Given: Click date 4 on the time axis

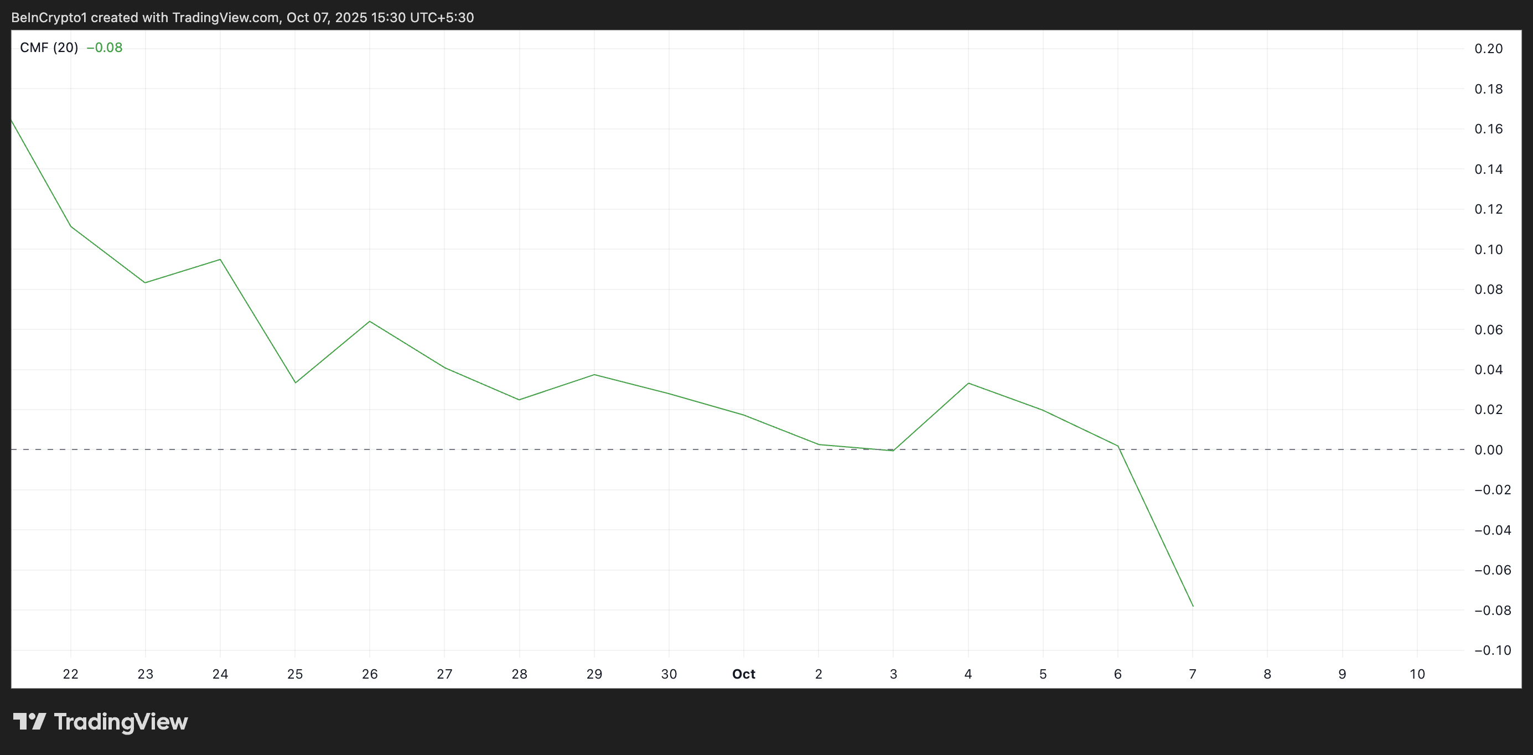Looking at the screenshot, I should pyautogui.click(x=967, y=674).
